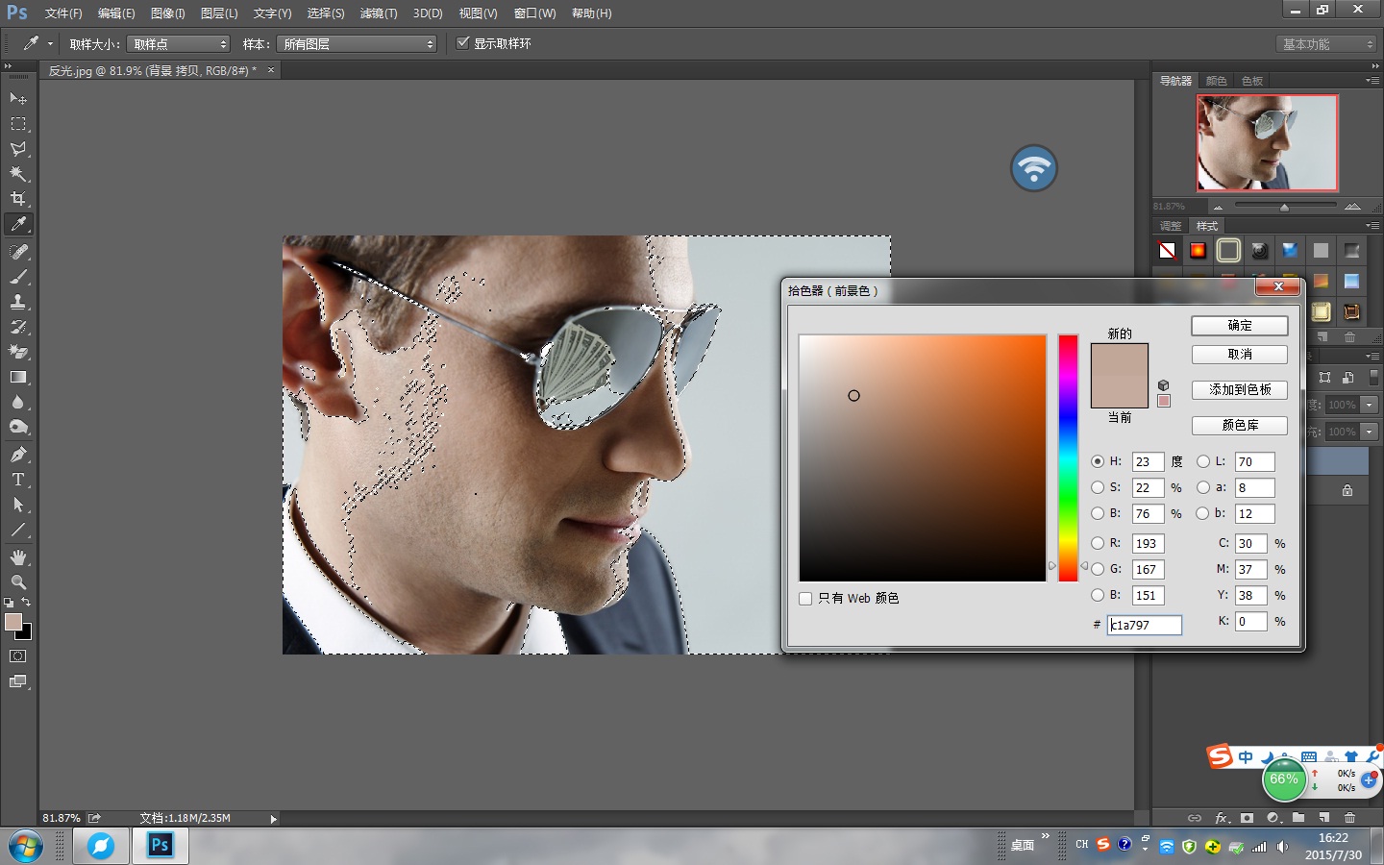Viewport: 1384px width, 865px height.
Task: Open the 滤镜(T) menu
Action: click(378, 13)
